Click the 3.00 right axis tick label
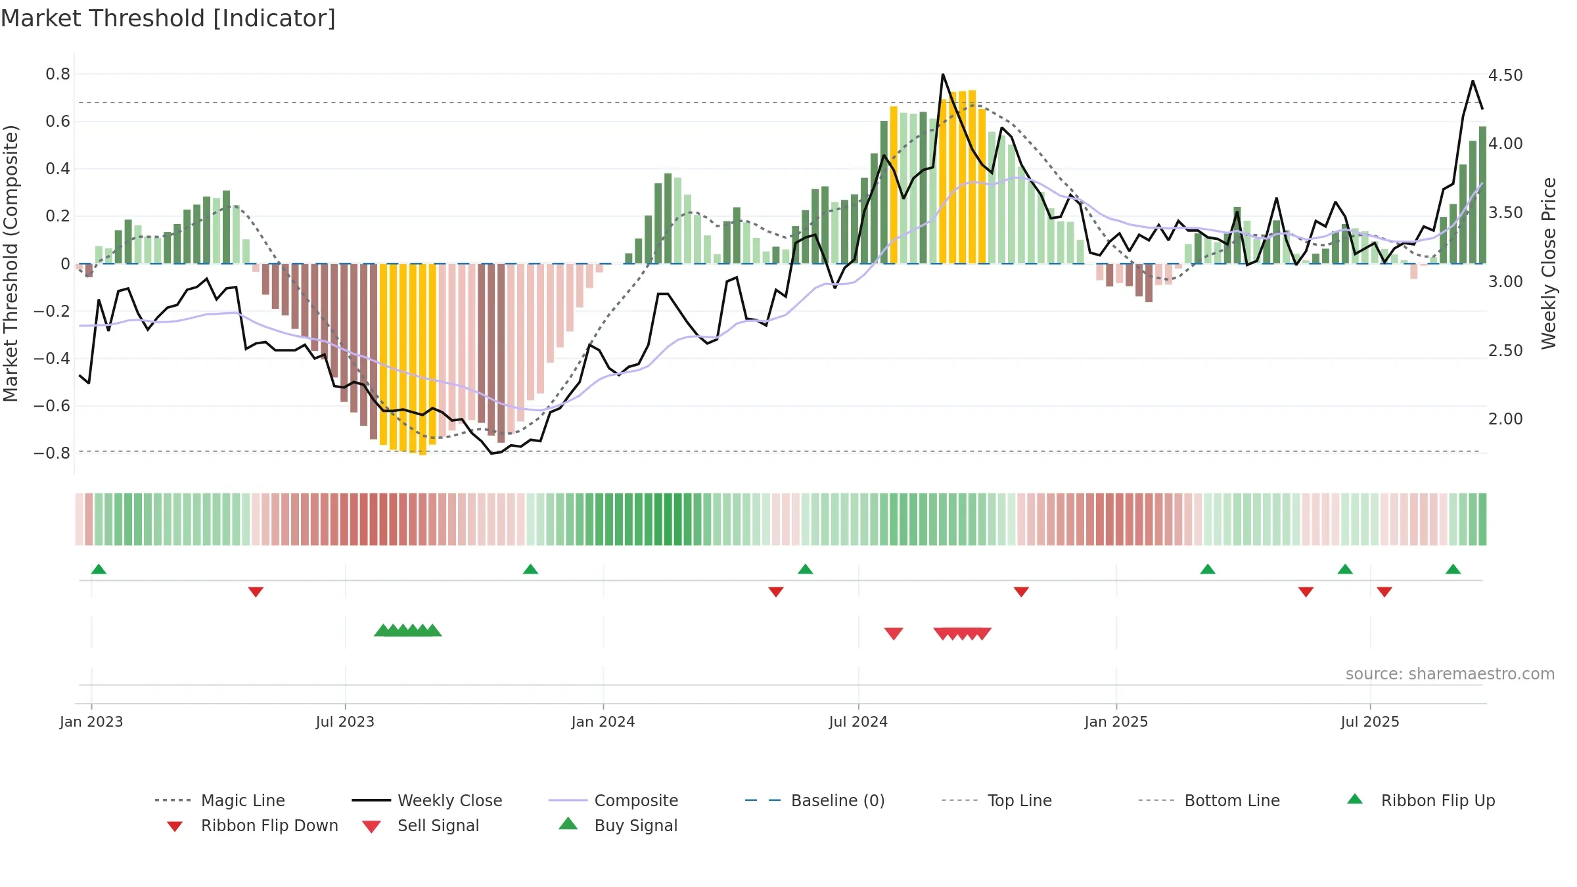The height and width of the screenshot is (887, 1577). pyautogui.click(x=1505, y=282)
